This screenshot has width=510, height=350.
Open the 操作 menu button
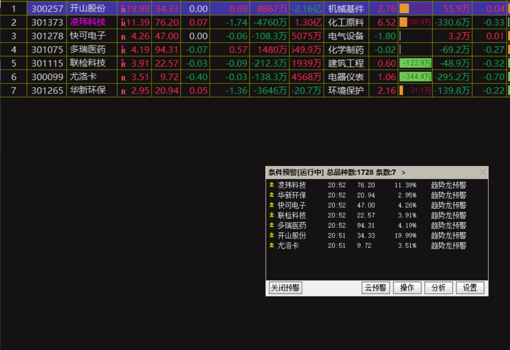pyautogui.click(x=407, y=288)
